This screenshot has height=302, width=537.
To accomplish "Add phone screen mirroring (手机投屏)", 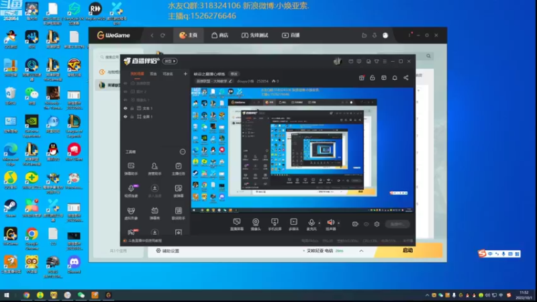I will point(275,224).
